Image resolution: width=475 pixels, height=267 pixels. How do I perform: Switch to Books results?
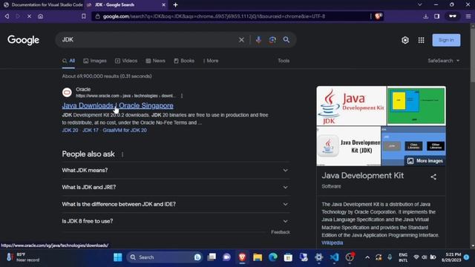(x=184, y=61)
